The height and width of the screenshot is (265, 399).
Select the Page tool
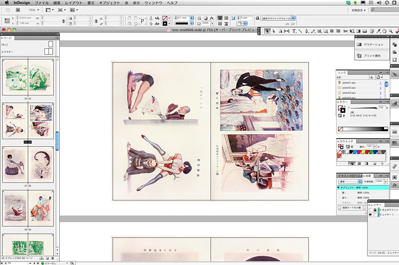point(280,31)
